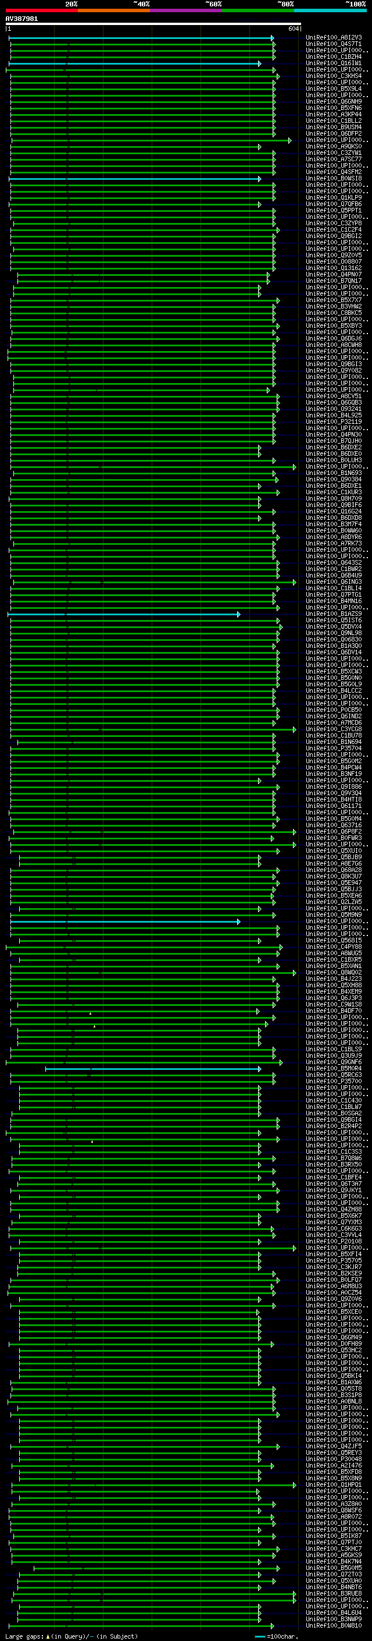Image resolution: width=372 pixels, height=1641 pixels.
Task: Select the cyan alignment bar for UniRef100_B1AZS9
Action: 124,614
